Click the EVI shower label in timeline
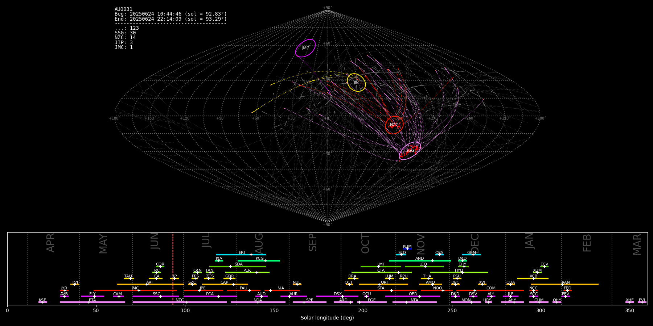 [642, 300]
